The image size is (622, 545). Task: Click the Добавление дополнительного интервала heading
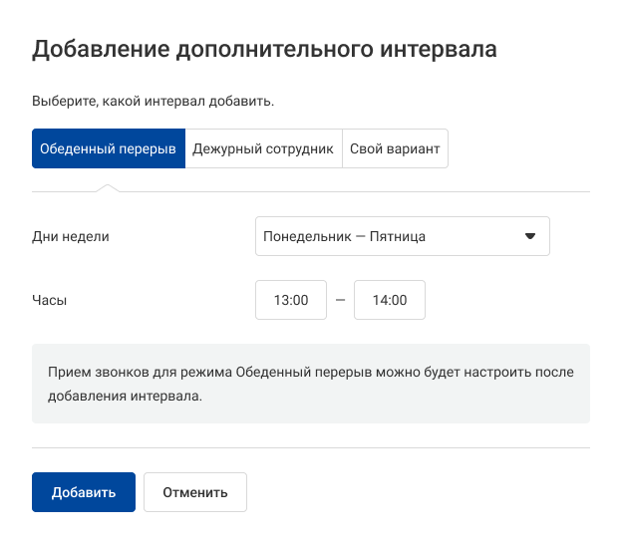[264, 50]
